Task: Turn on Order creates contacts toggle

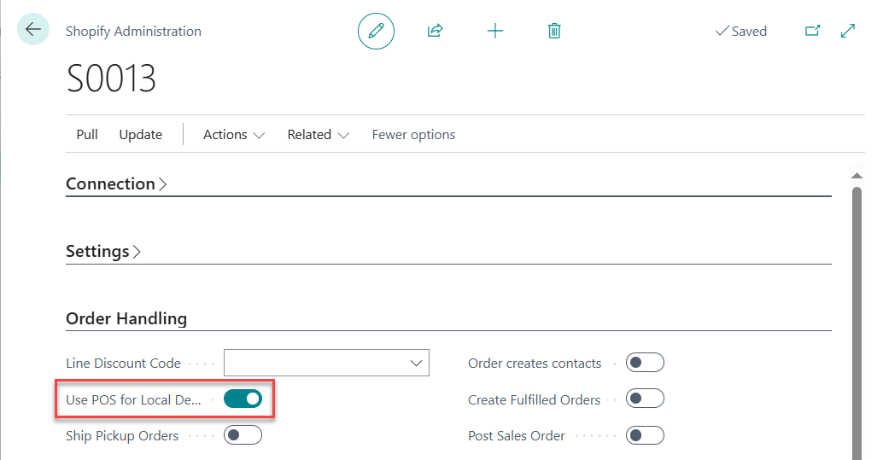Action: (x=645, y=363)
